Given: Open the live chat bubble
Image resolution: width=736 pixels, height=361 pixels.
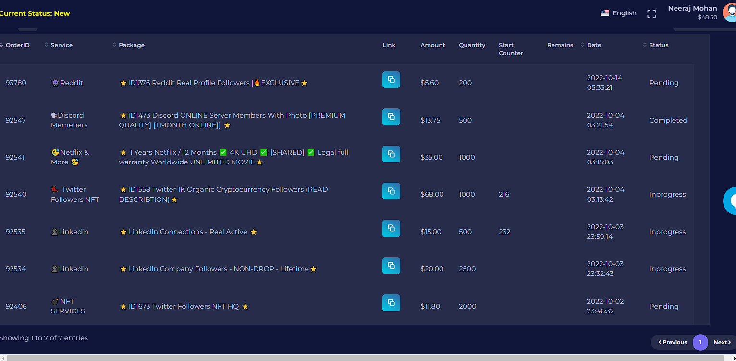Looking at the screenshot, I should [x=730, y=201].
